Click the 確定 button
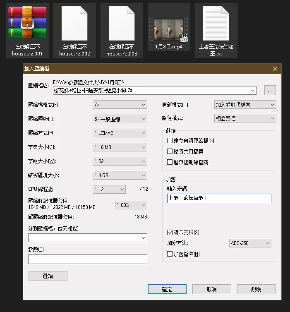 click(167, 289)
